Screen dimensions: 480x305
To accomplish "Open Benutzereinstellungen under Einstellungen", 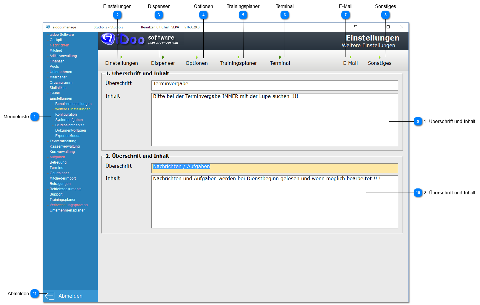I will (x=74, y=104).
